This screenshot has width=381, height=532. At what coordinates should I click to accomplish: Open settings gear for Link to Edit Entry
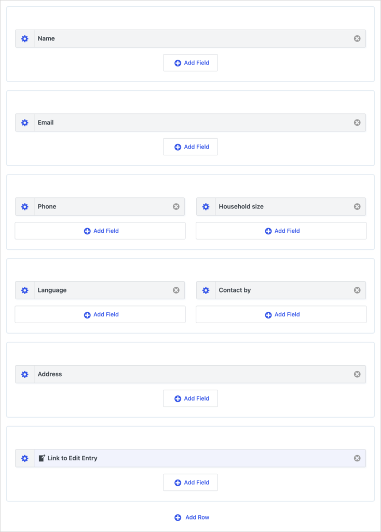(x=25, y=458)
